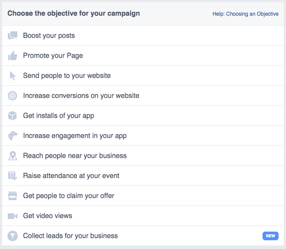Click the funnel icon for lead collection
This screenshot has height=249, width=286.
[x=13, y=236]
